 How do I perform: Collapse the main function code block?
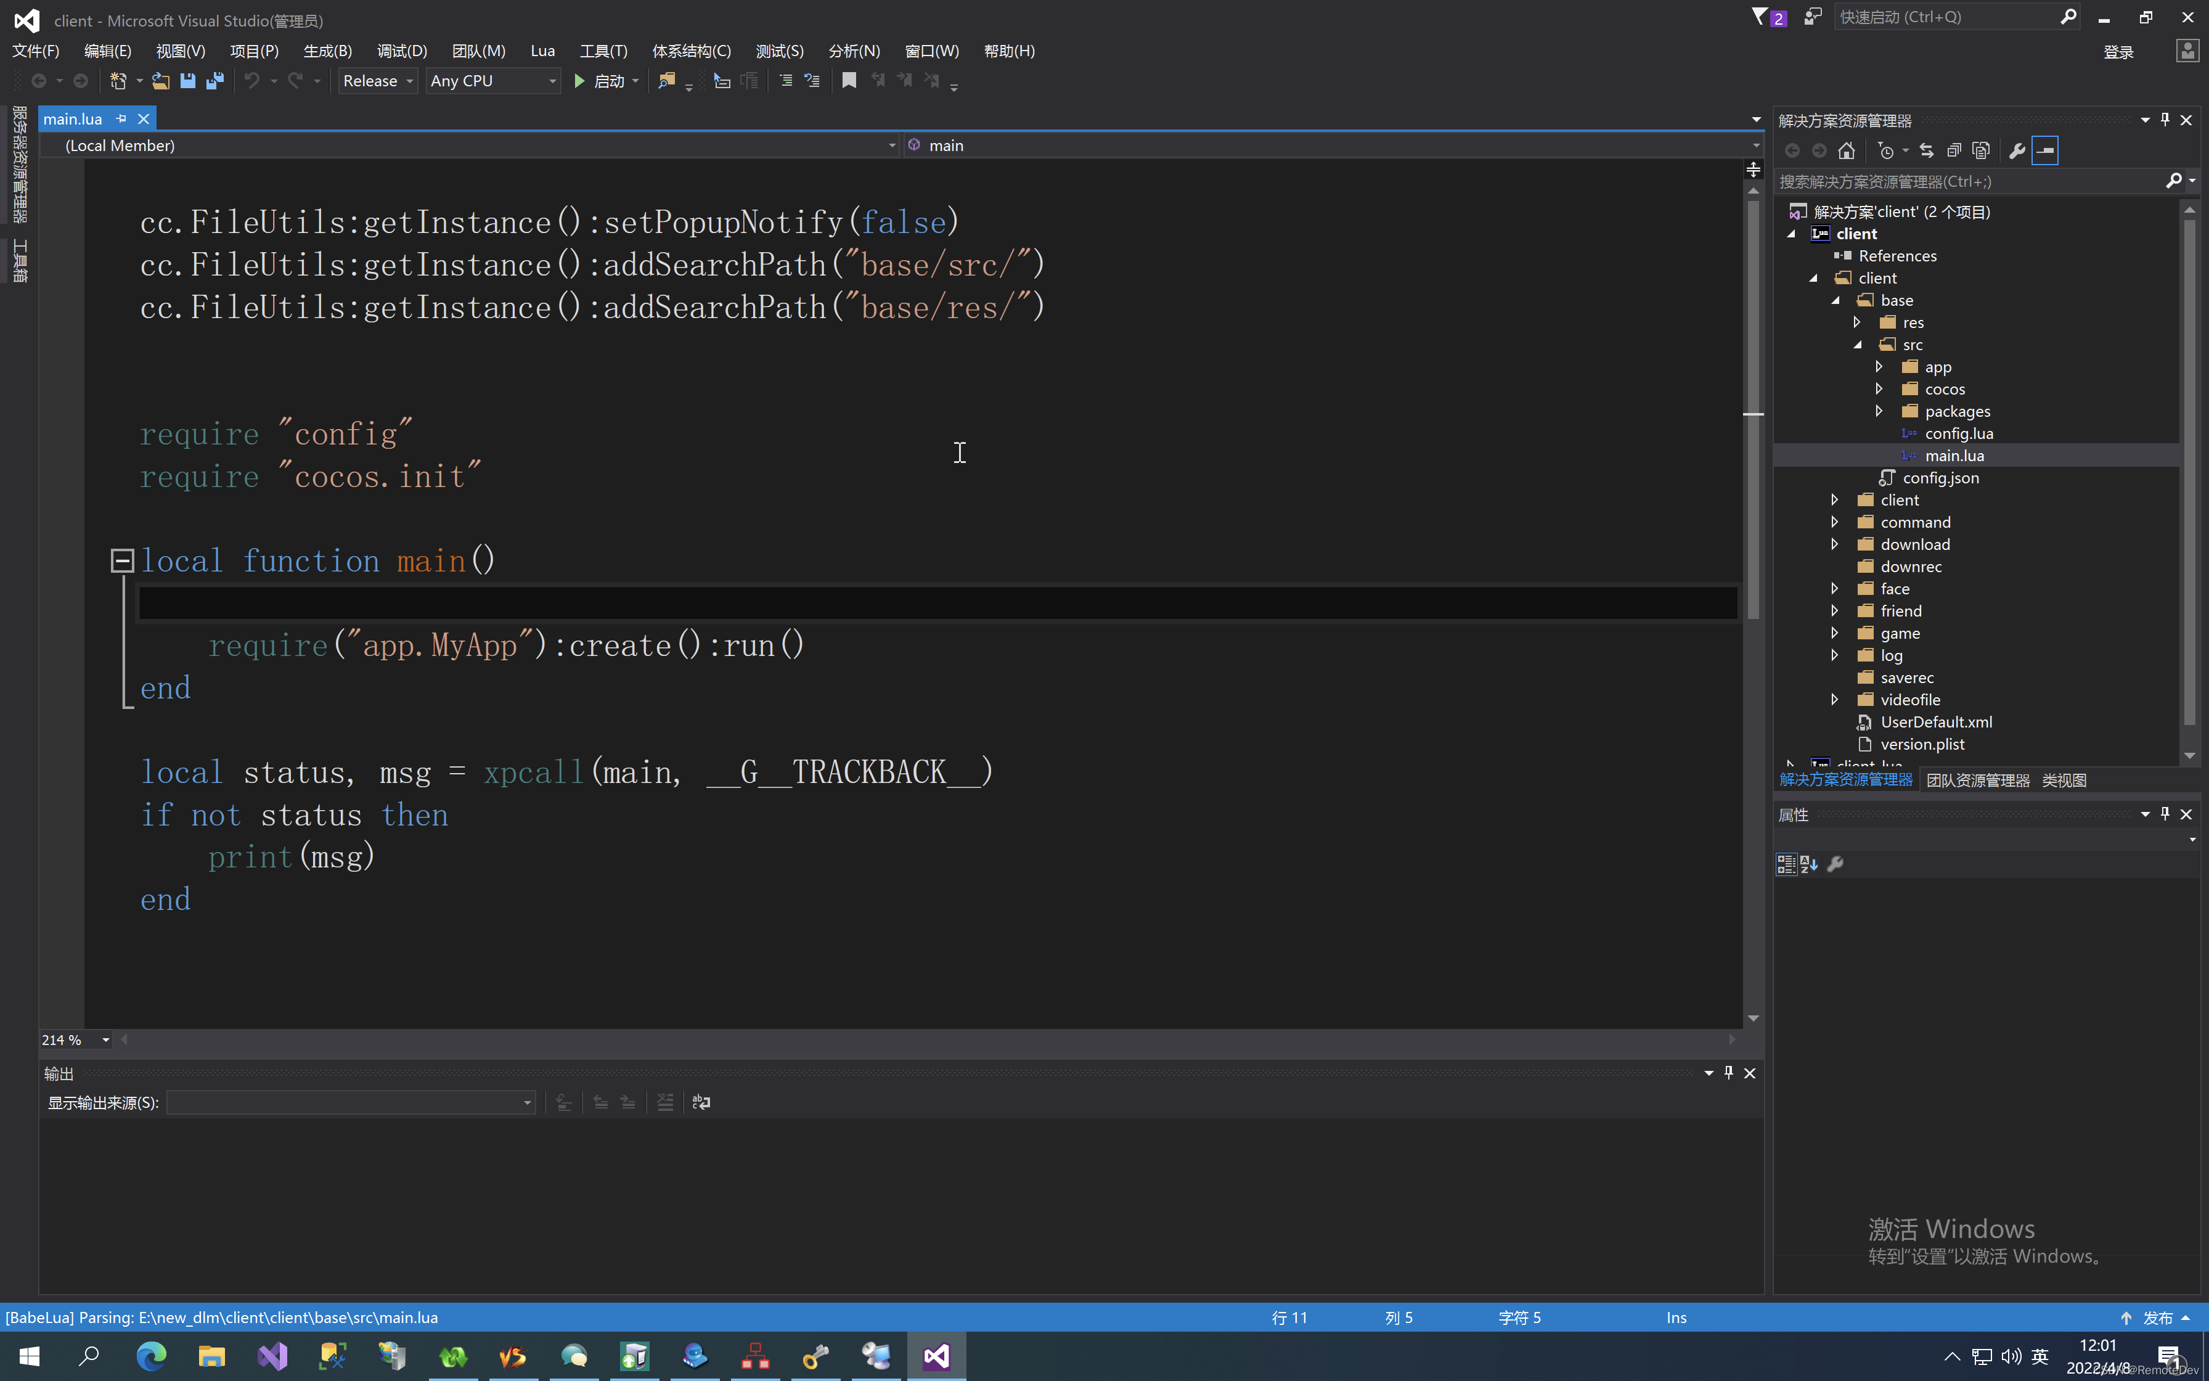[x=122, y=560]
